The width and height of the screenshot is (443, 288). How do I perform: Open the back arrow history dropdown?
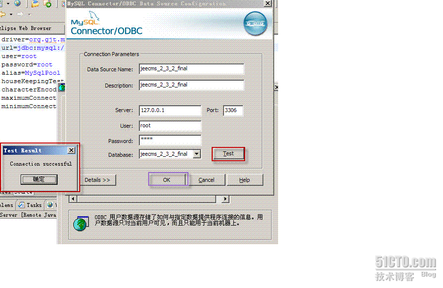click(11, 14)
